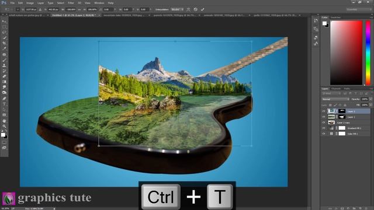374x210 pixels.
Task: Switch to the Channels tab
Action: coord(336,89)
